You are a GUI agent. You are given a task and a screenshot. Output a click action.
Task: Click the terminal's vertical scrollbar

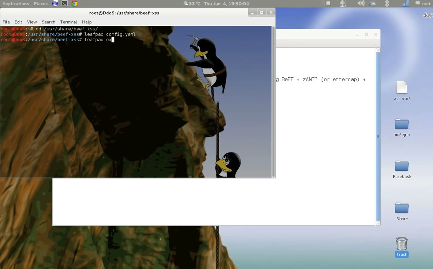[273, 102]
